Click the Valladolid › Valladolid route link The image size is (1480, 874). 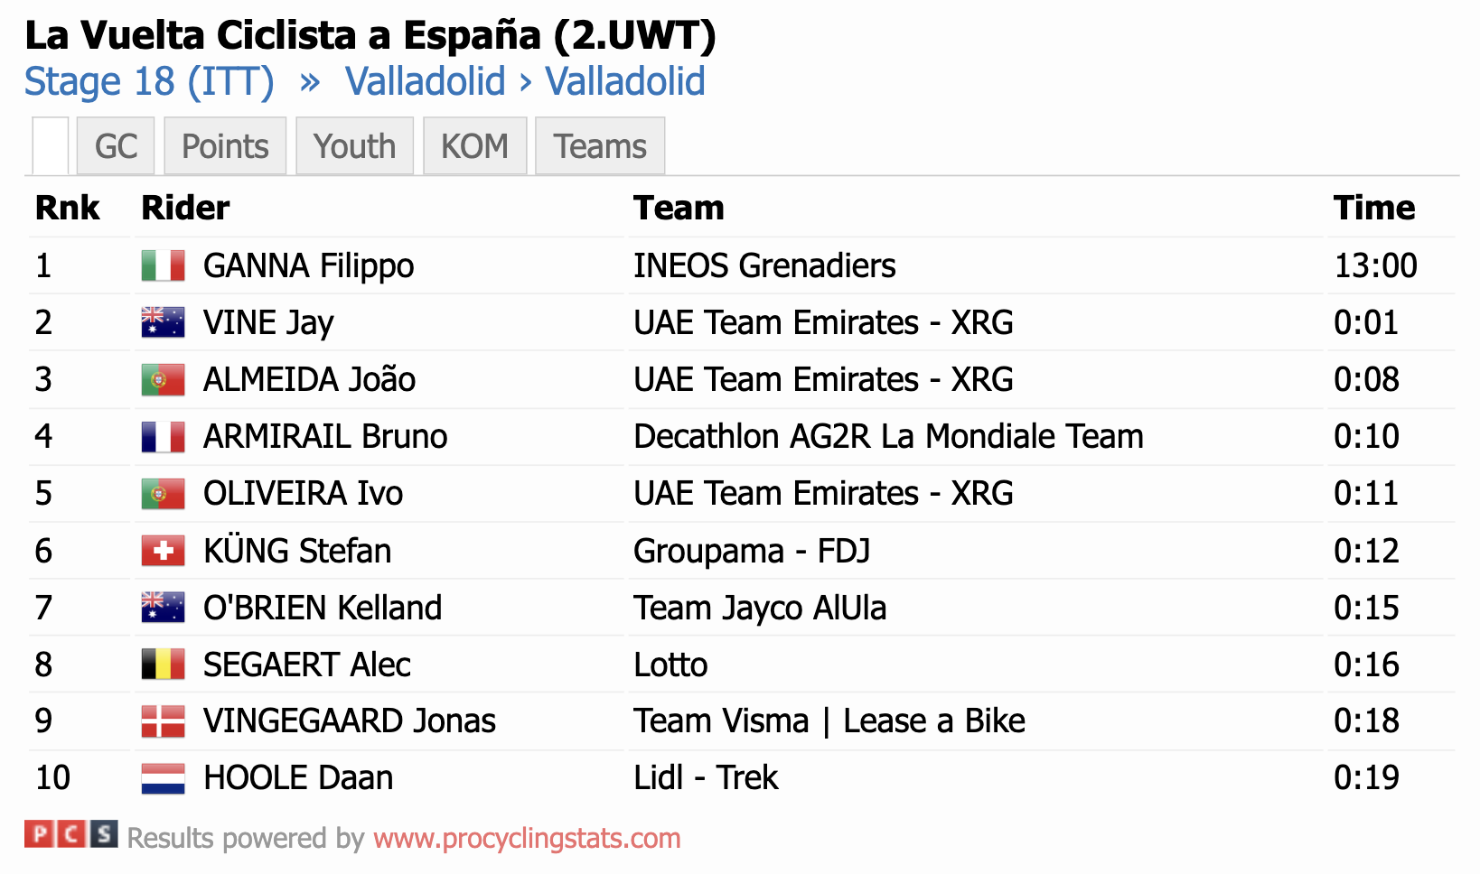[525, 82]
